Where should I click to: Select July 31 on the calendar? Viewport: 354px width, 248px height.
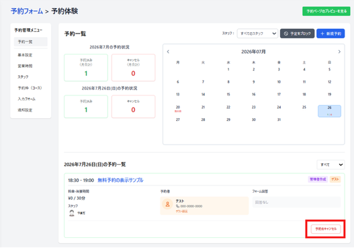(x=279, y=120)
